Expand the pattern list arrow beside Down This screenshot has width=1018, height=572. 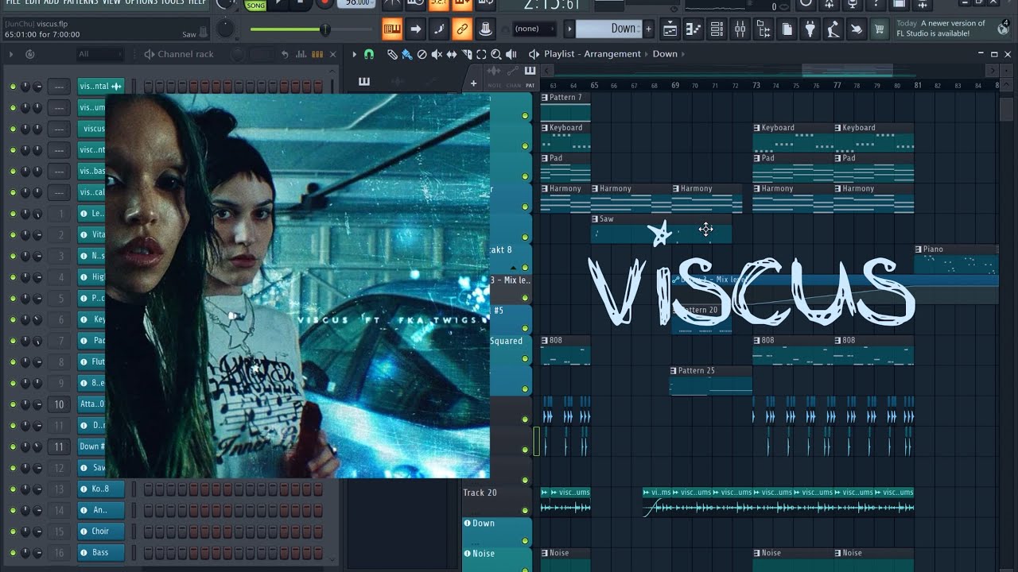point(569,29)
